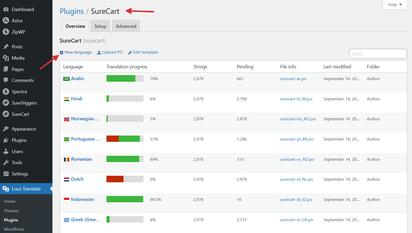The height and width of the screenshot is (233, 412).
Task: Click the Posts pushpin icon
Action: point(6,47)
